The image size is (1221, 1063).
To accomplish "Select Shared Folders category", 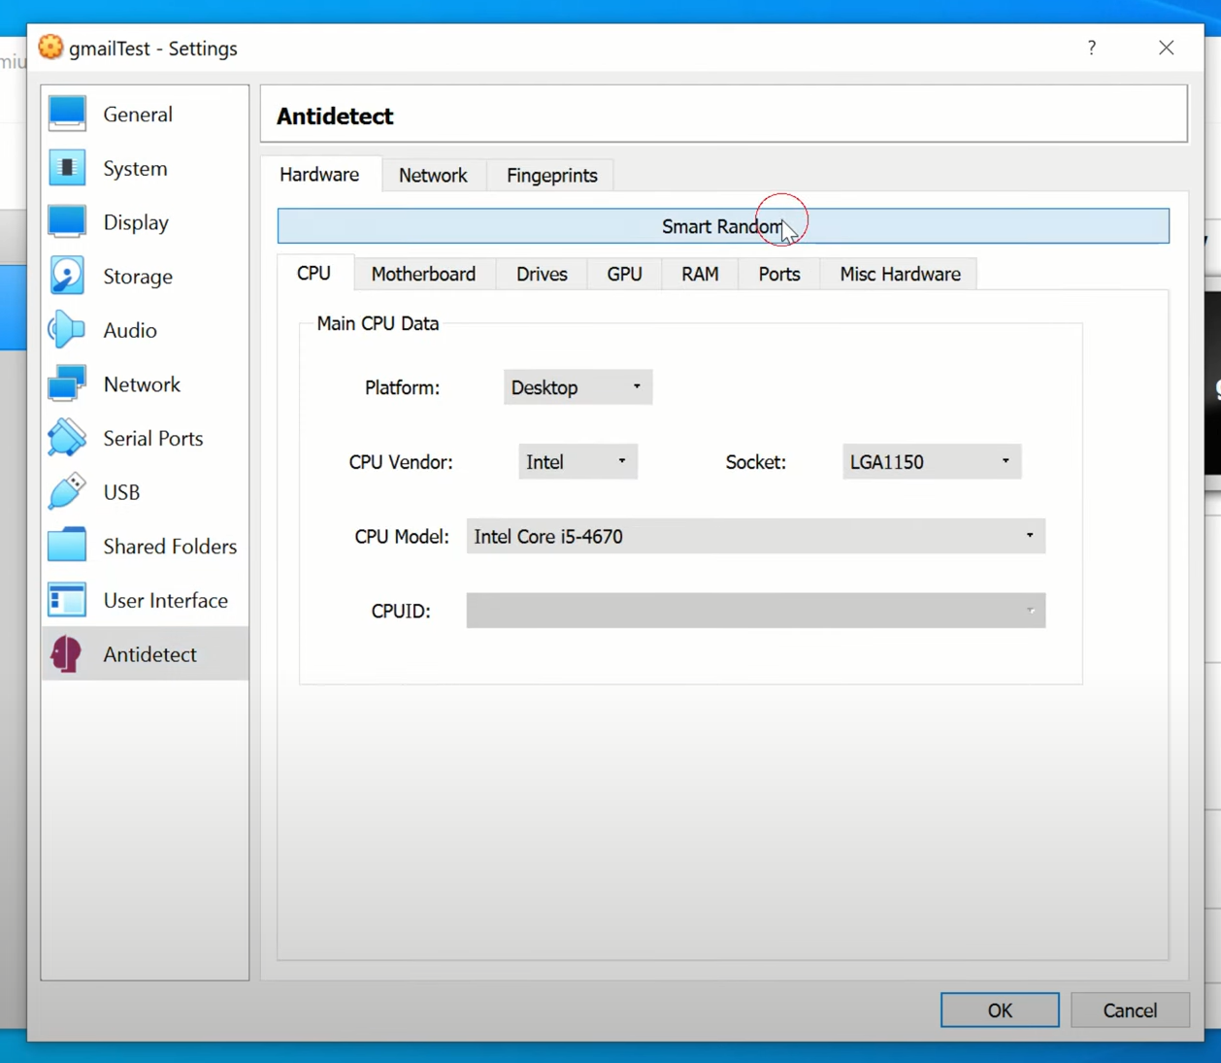I will click(x=145, y=546).
